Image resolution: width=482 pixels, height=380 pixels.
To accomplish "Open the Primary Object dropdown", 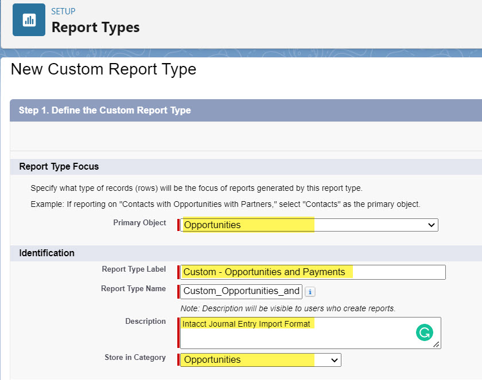I will (310, 225).
